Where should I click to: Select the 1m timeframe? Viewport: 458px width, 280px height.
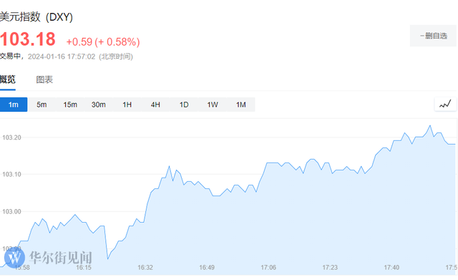click(x=14, y=105)
